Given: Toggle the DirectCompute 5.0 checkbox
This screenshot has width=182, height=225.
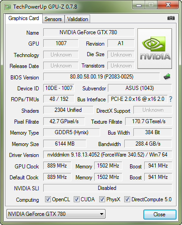Looking at the screenshot, I should pos(127,199).
